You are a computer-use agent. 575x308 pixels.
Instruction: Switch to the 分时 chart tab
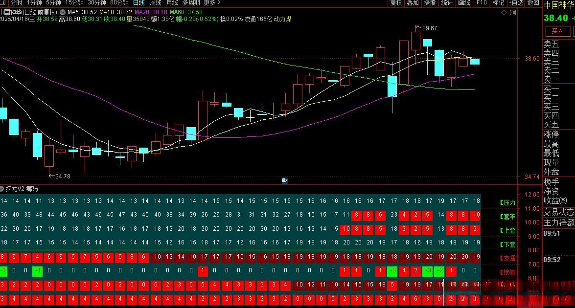pos(17,3)
